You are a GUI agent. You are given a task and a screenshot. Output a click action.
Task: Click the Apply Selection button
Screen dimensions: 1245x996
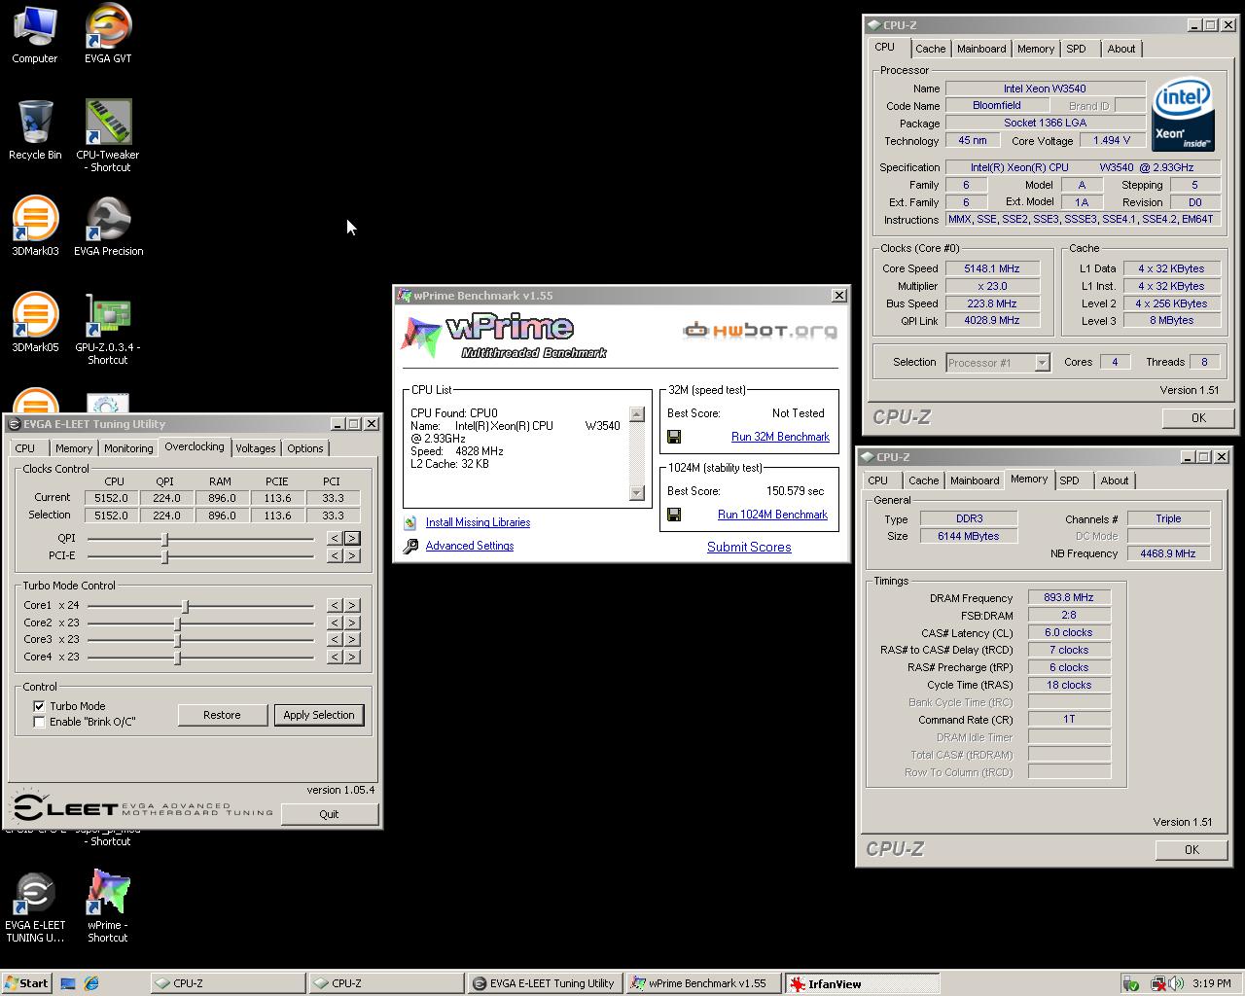click(x=319, y=715)
